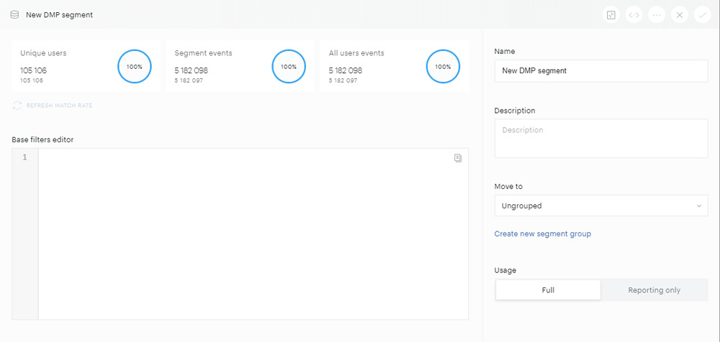Open the three-dots more options menu
This screenshot has width=720, height=342.
pos(657,15)
